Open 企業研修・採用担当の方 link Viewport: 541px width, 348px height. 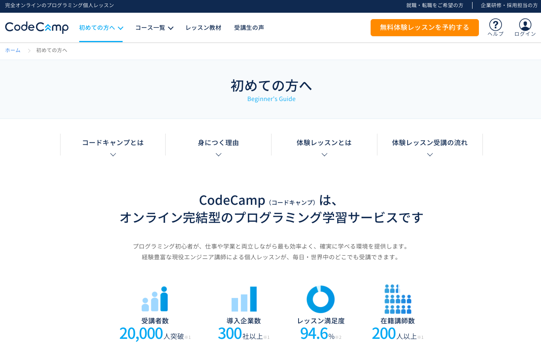coord(509,6)
